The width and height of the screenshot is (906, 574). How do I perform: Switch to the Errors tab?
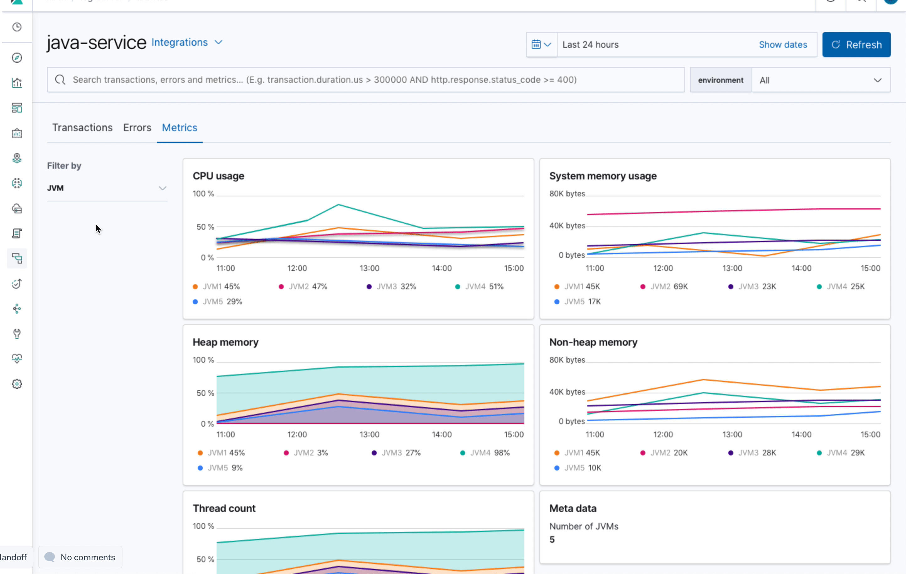[x=137, y=128]
